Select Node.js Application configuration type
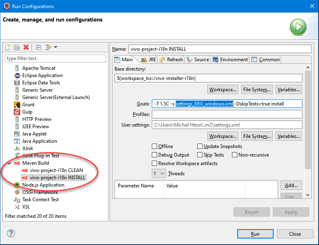The image size is (319, 245). [x=43, y=185]
